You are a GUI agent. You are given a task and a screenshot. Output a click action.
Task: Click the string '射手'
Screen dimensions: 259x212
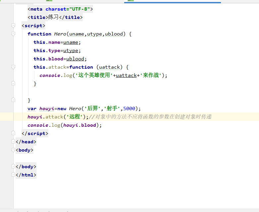[112, 108]
